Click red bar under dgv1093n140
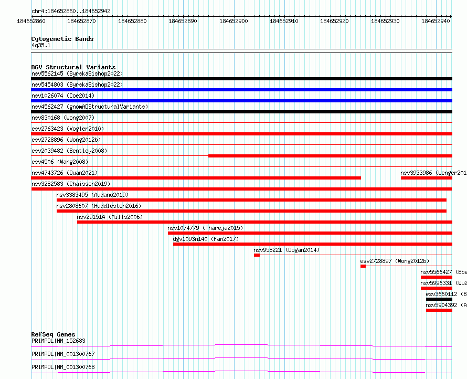This screenshot has height=379, width=467. pos(313,244)
